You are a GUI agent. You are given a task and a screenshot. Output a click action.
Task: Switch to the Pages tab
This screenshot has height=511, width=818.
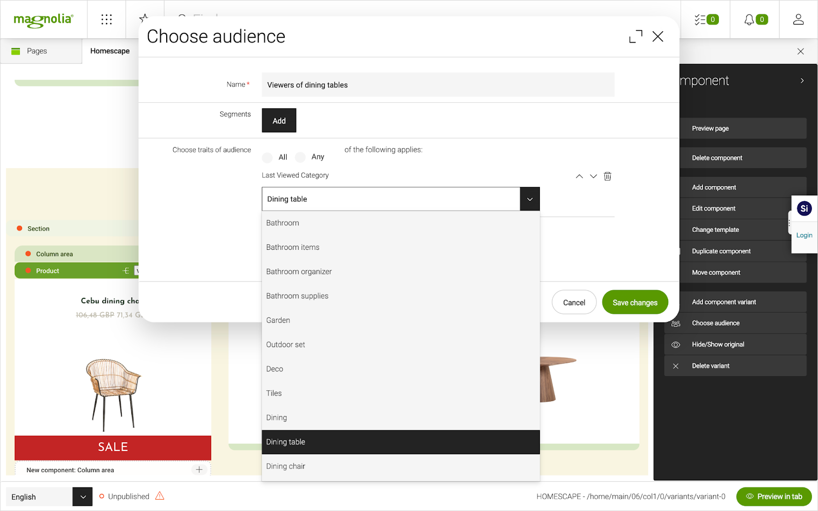click(x=36, y=51)
